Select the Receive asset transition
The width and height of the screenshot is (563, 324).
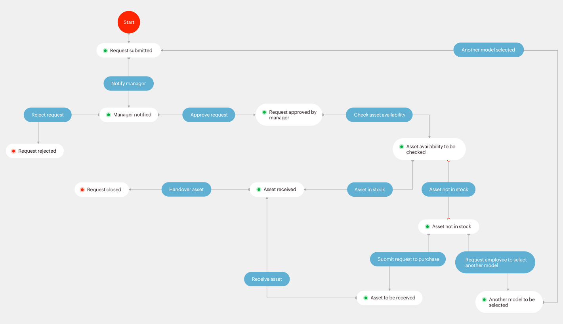click(x=267, y=279)
